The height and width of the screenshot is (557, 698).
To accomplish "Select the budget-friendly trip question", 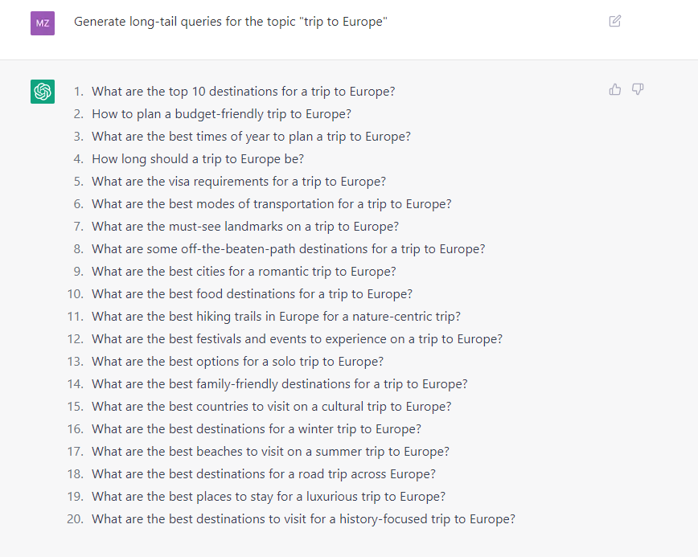I will coord(221,114).
